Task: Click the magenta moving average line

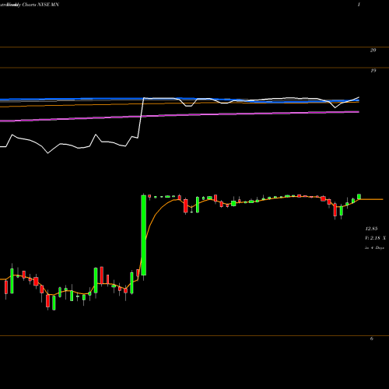Action: pos(180,115)
